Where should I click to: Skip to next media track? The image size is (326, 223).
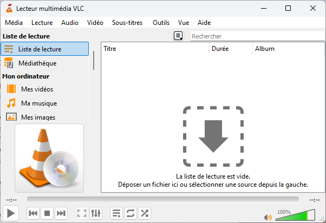coord(61,213)
